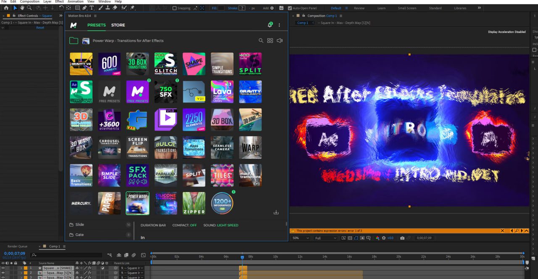Open the Motion Bro search icon
The image size is (538, 279).
(261, 41)
